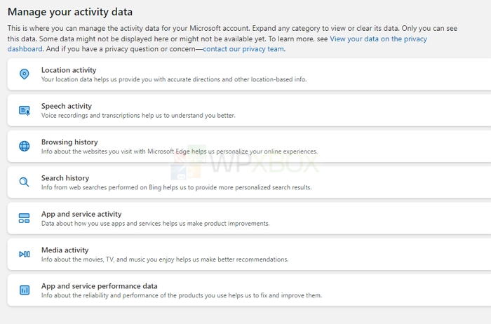Expand the Media activity section

pyautogui.click(x=249, y=254)
